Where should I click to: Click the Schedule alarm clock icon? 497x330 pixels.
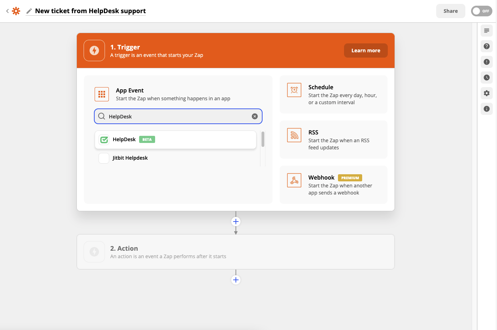point(294,90)
